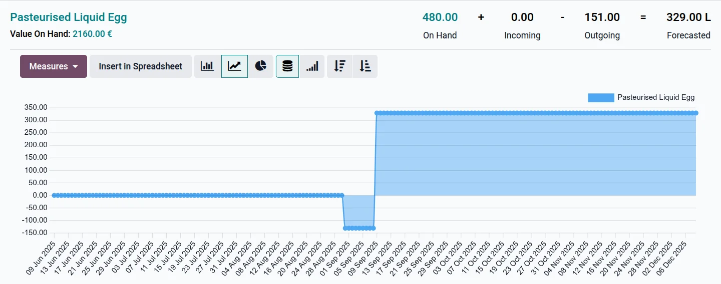Open the Measures dropdown
721x284 pixels.
[x=54, y=66]
